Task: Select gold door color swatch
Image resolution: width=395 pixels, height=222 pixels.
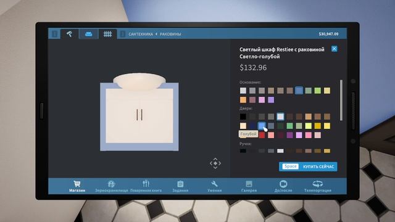Action: pyautogui.click(x=317, y=126)
